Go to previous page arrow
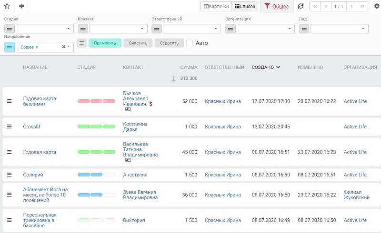381x233 pixels. tap(326, 6)
